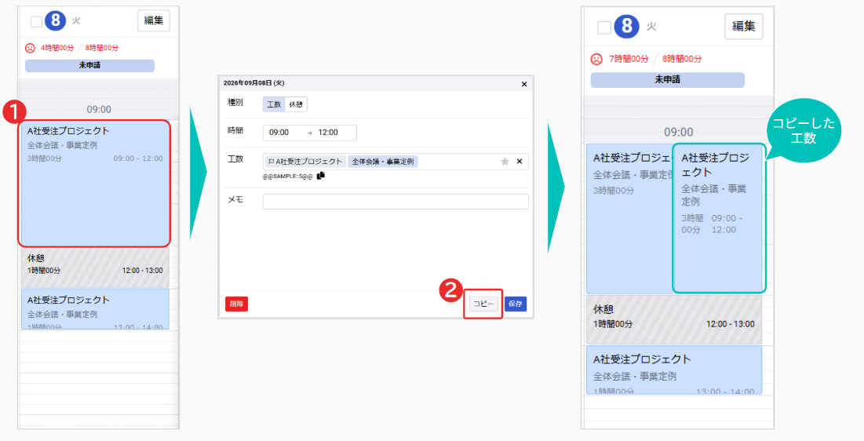Click the sad face icon in the left panel
864x441 pixels.
click(x=31, y=48)
